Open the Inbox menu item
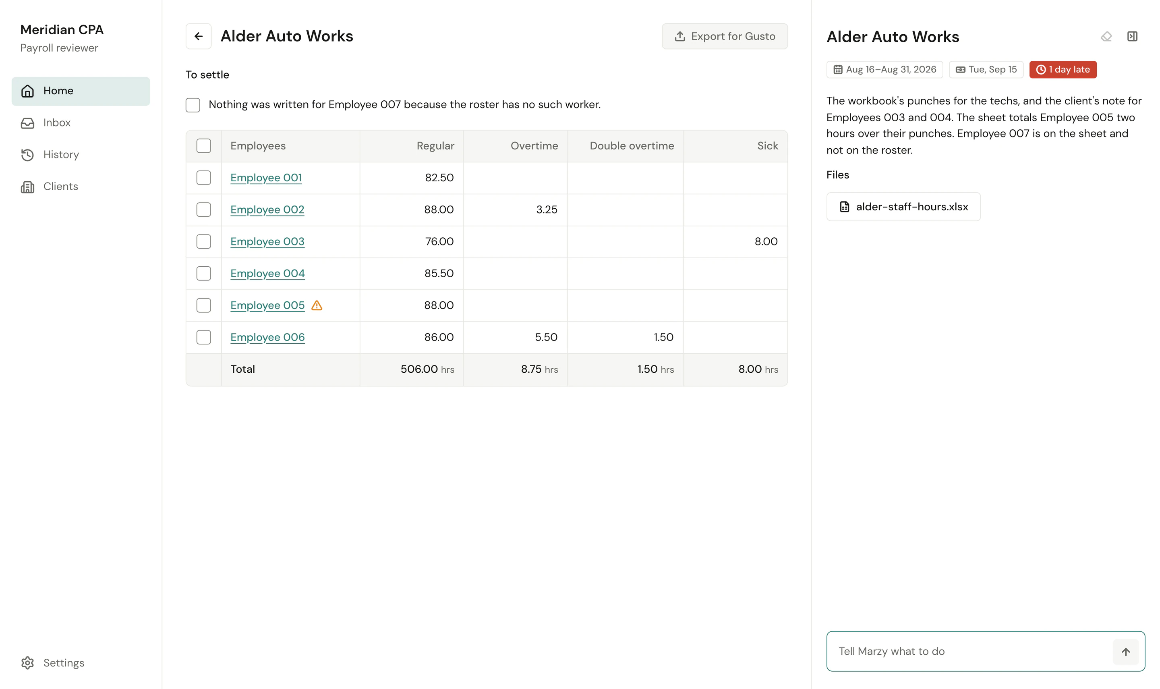Viewport: 1160px width, 689px height. tap(81, 123)
